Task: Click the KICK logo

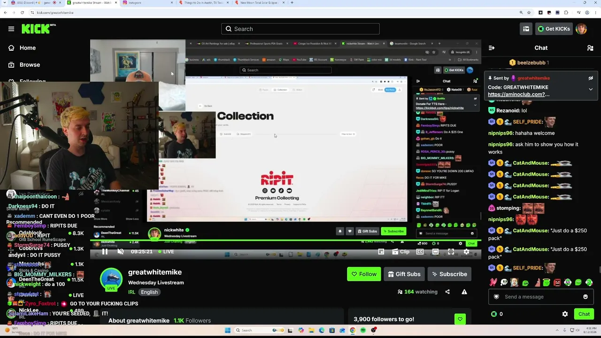Action: [39, 29]
